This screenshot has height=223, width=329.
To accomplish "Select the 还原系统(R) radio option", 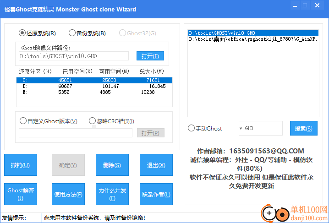I will coord(37,33).
